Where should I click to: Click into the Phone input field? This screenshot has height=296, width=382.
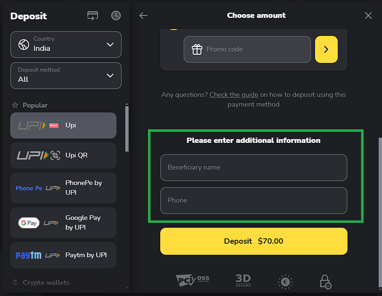253,201
